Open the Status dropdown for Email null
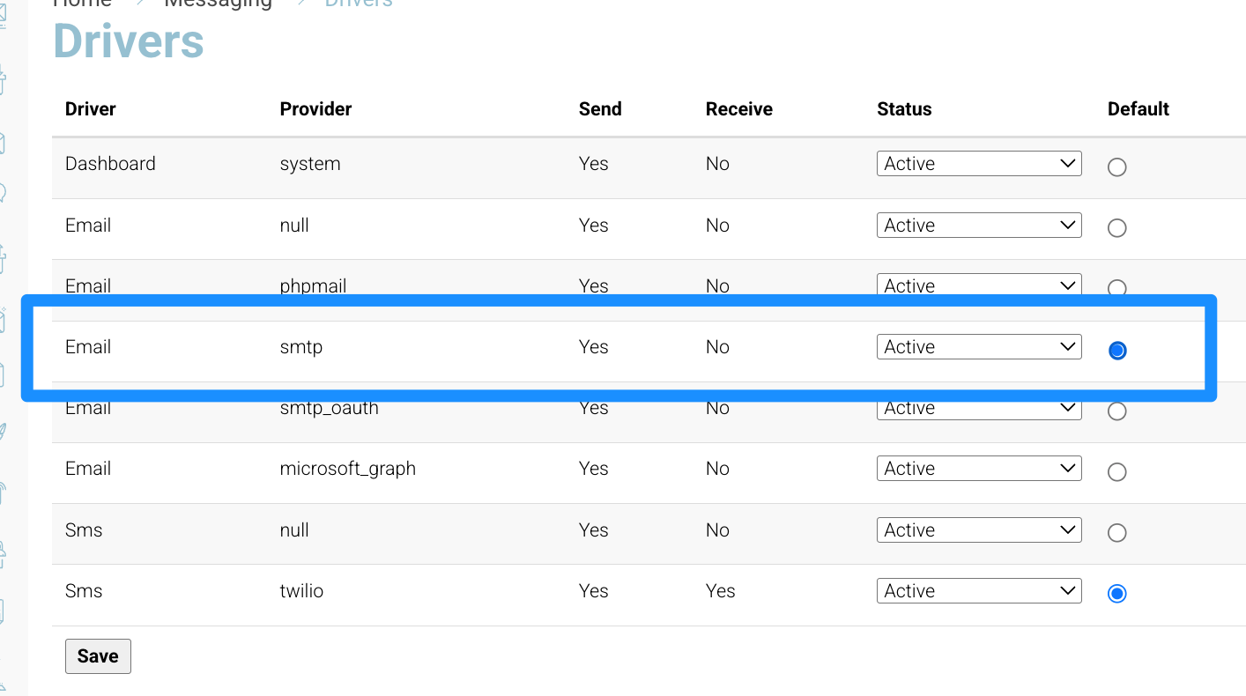Image resolution: width=1246 pixels, height=696 pixels. coord(979,226)
